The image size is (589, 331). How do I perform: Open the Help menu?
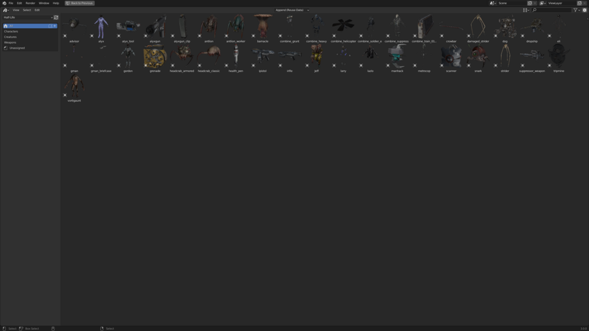56,3
